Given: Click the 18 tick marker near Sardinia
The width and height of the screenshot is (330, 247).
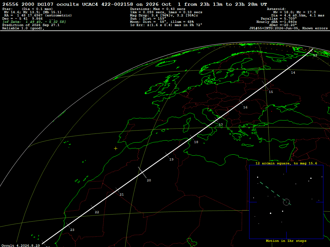Looking at the screenshot, I should pos(192,138).
